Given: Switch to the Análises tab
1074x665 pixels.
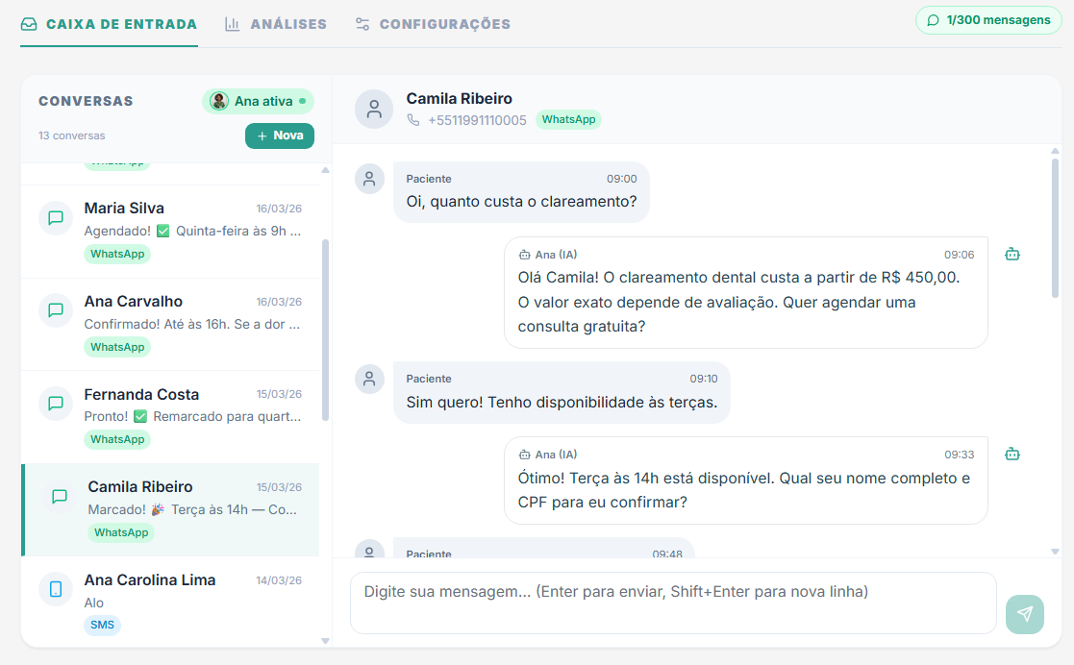Looking at the screenshot, I should tap(275, 26).
